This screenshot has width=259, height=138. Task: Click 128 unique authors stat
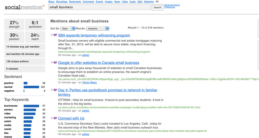pos(25,62)
